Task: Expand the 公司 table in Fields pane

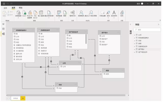Action: 134,35
